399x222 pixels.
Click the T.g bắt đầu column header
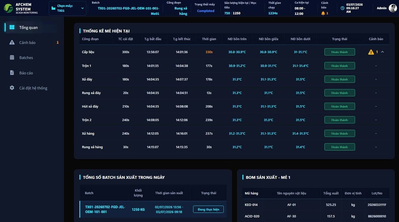coord(153,39)
